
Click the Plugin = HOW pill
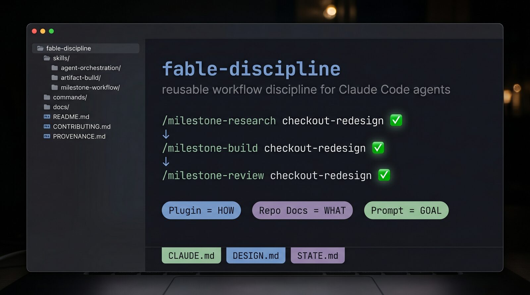tap(201, 210)
